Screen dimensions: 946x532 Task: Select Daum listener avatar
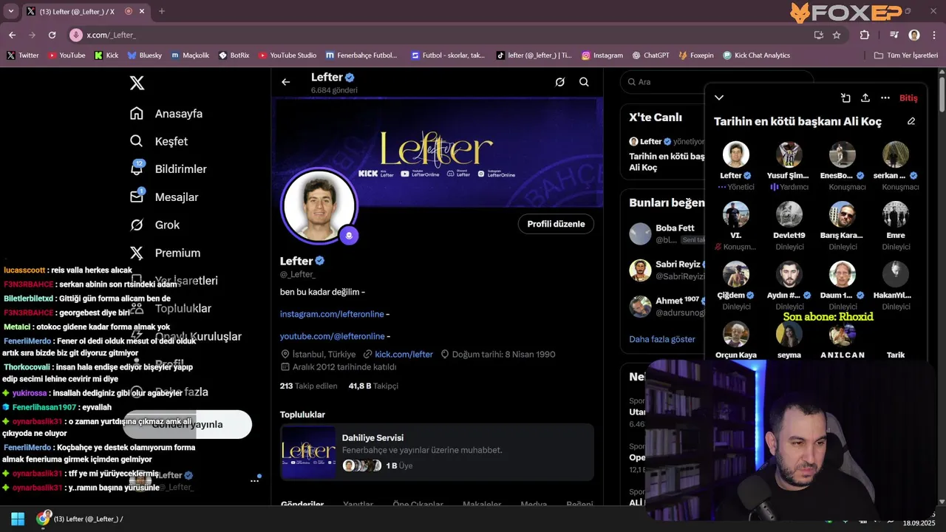[x=843, y=274]
